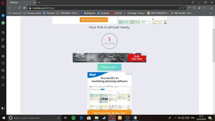Open the browser downloads toolbar icon
This screenshot has height=121, width=215.
(x=212, y=8)
